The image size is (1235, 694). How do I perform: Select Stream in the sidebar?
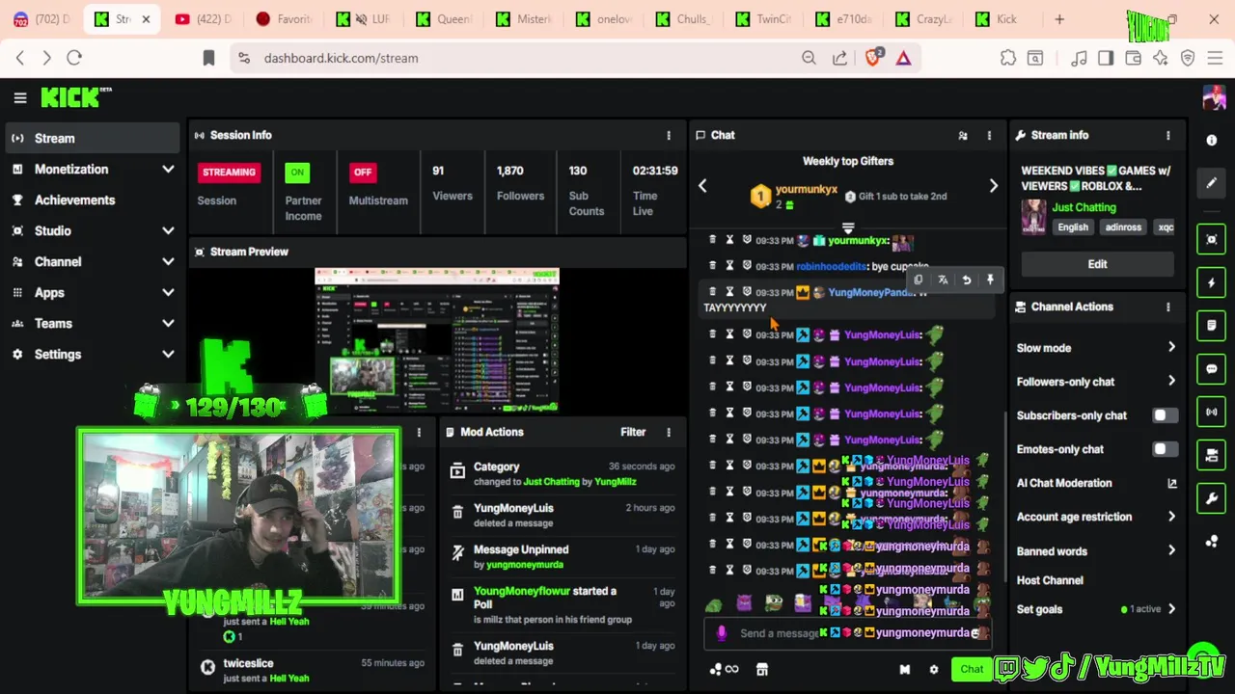pyautogui.click(x=92, y=138)
